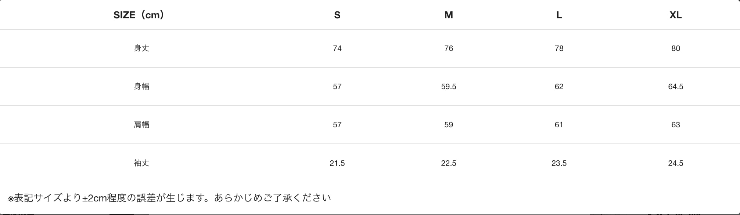
Task: Click the shoulder width value 61
Action: tap(559, 125)
